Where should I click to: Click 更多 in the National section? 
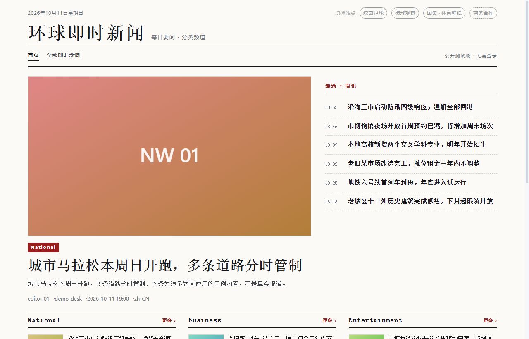coord(169,320)
